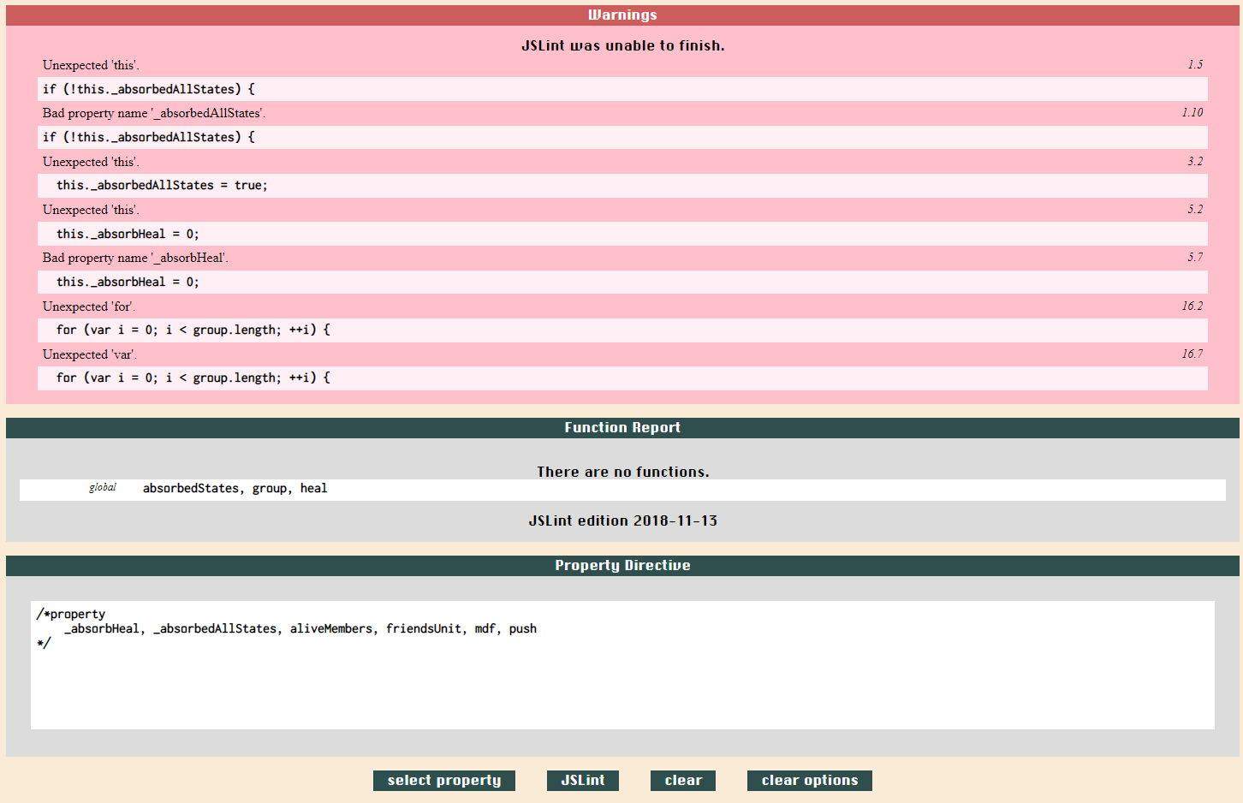Click the clear button

pos(683,780)
